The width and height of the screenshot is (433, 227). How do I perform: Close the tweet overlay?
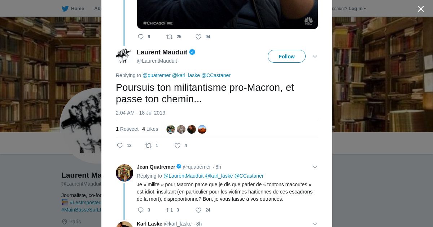coord(421,9)
